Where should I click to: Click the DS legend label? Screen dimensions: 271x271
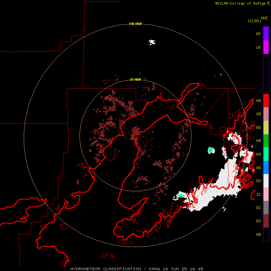coord(258,181)
